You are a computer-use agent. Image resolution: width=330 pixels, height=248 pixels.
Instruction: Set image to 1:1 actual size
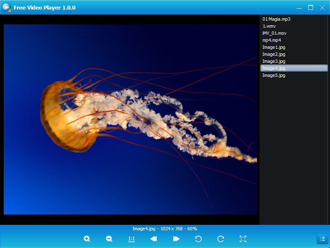(x=132, y=239)
